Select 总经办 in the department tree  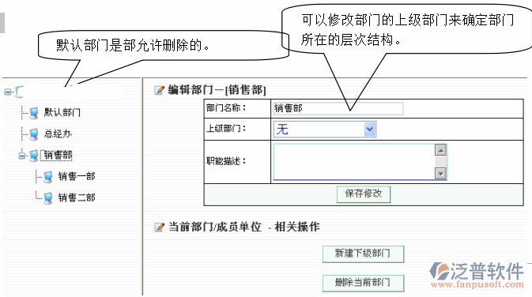pos(58,134)
